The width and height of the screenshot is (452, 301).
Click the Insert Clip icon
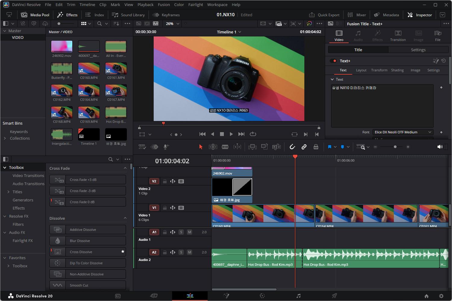point(252,147)
